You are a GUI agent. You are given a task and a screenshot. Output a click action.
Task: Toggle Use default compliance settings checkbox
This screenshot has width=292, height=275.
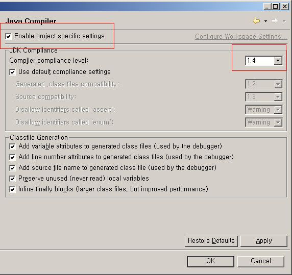[12, 72]
